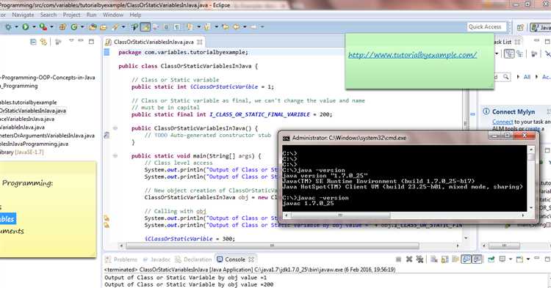The image size is (551, 288).
Task: Open the Back history dropdown arrow
Action: pyautogui.click(x=245, y=27)
